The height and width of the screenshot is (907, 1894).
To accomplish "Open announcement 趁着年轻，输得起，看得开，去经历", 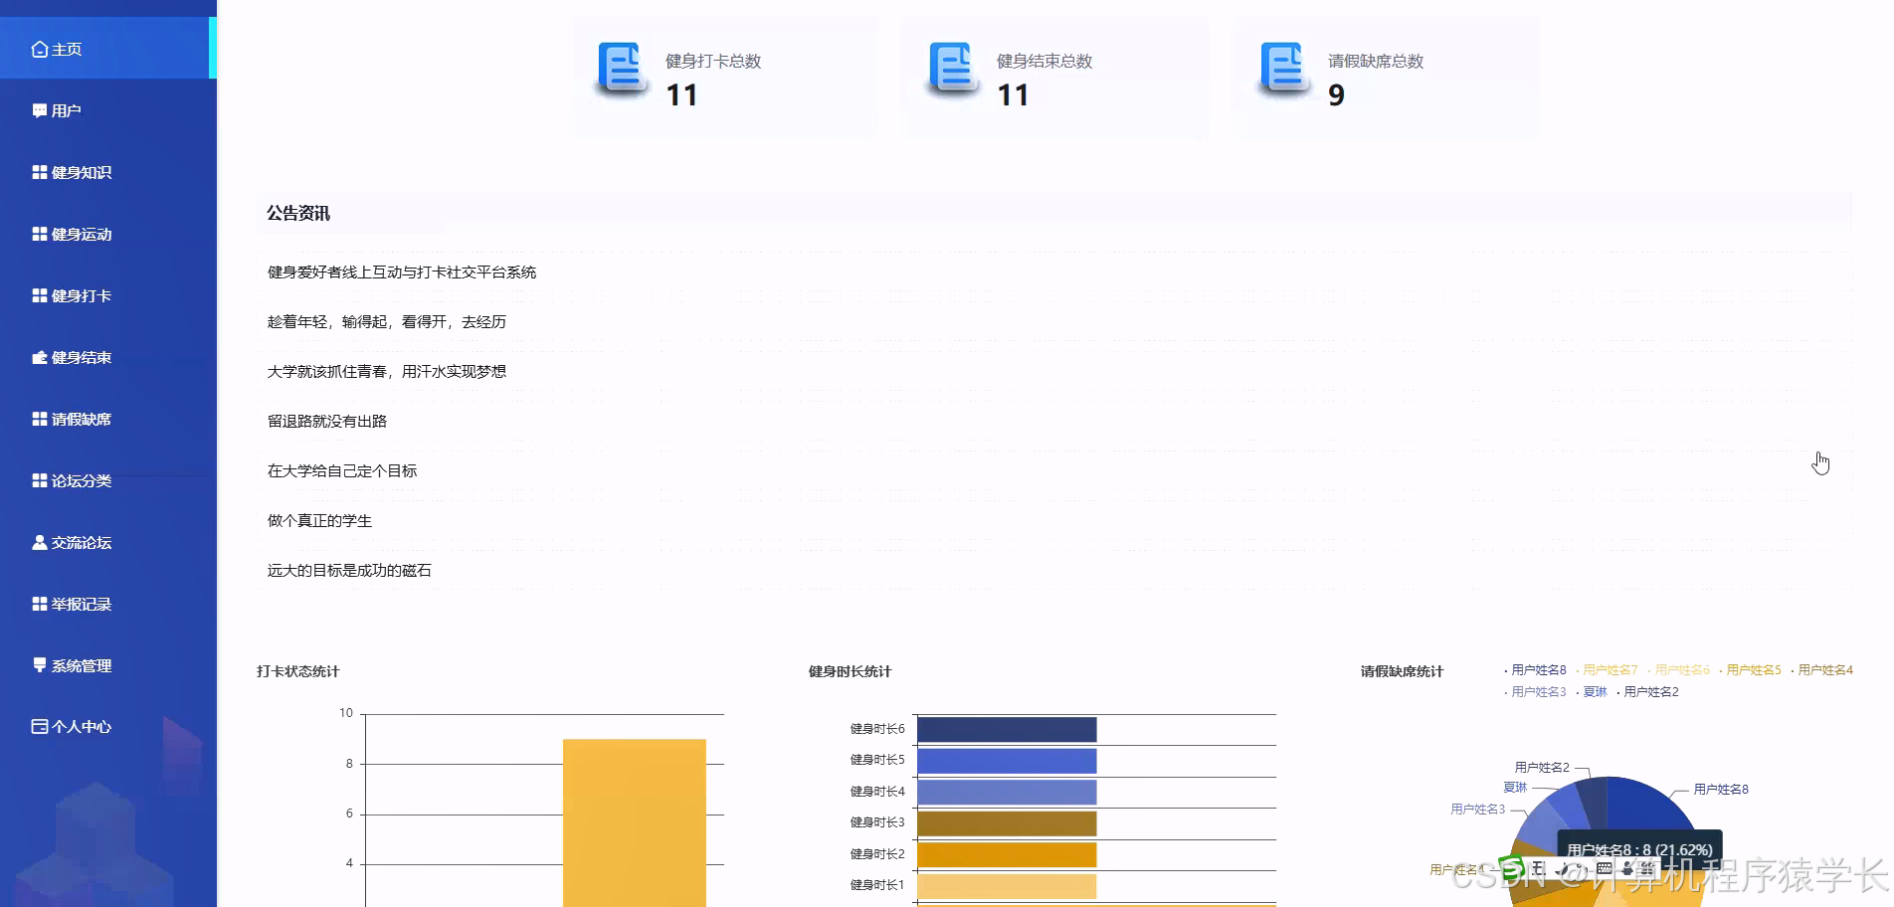I will 387,321.
